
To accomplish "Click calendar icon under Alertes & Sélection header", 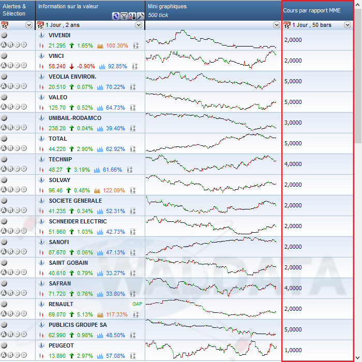I will point(4,25).
